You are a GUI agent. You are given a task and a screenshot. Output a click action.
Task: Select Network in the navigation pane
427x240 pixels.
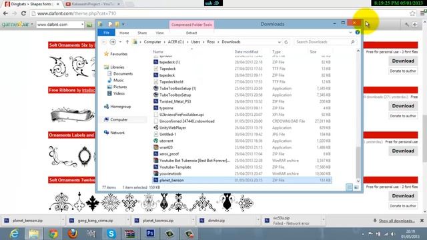(x=117, y=133)
